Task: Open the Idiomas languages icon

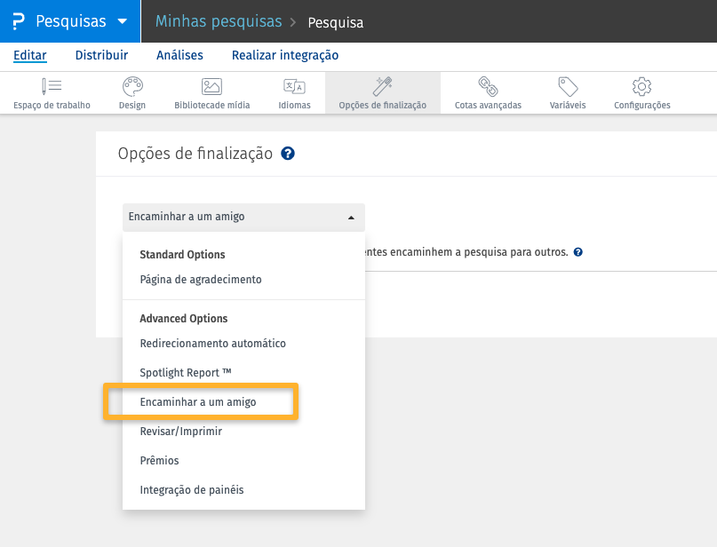Action: pyautogui.click(x=294, y=87)
